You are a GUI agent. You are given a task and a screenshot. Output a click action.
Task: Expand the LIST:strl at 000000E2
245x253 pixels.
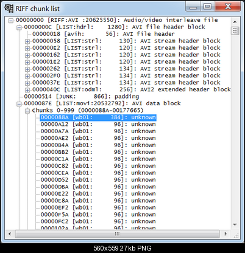27,49
